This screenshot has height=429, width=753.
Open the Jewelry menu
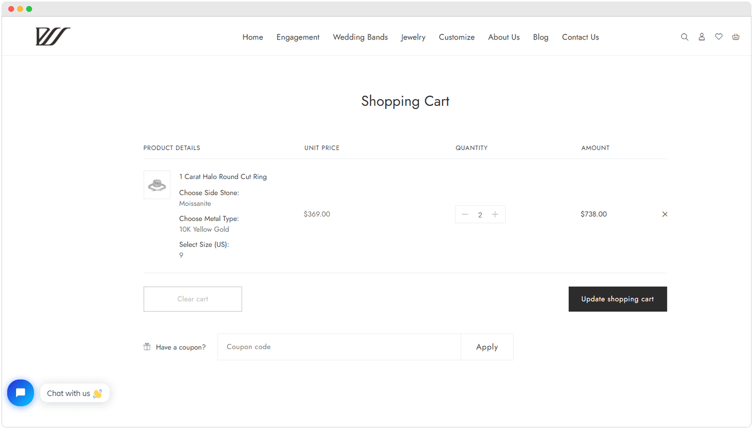pos(413,37)
